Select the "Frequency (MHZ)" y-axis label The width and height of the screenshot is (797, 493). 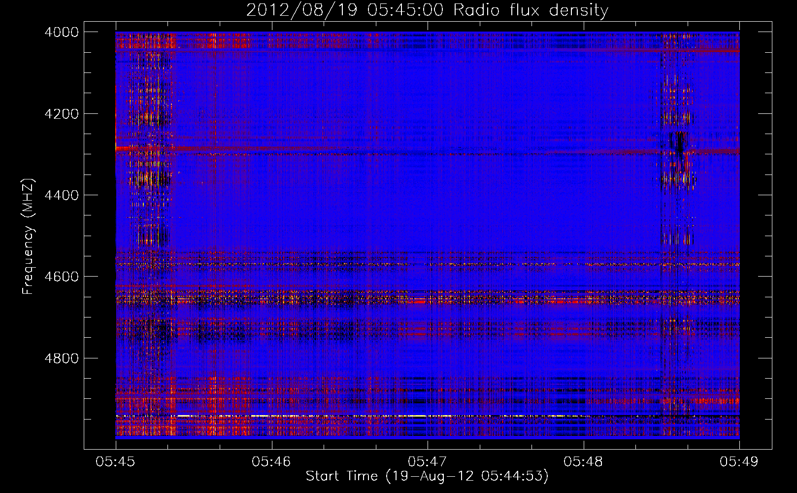[28, 237]
